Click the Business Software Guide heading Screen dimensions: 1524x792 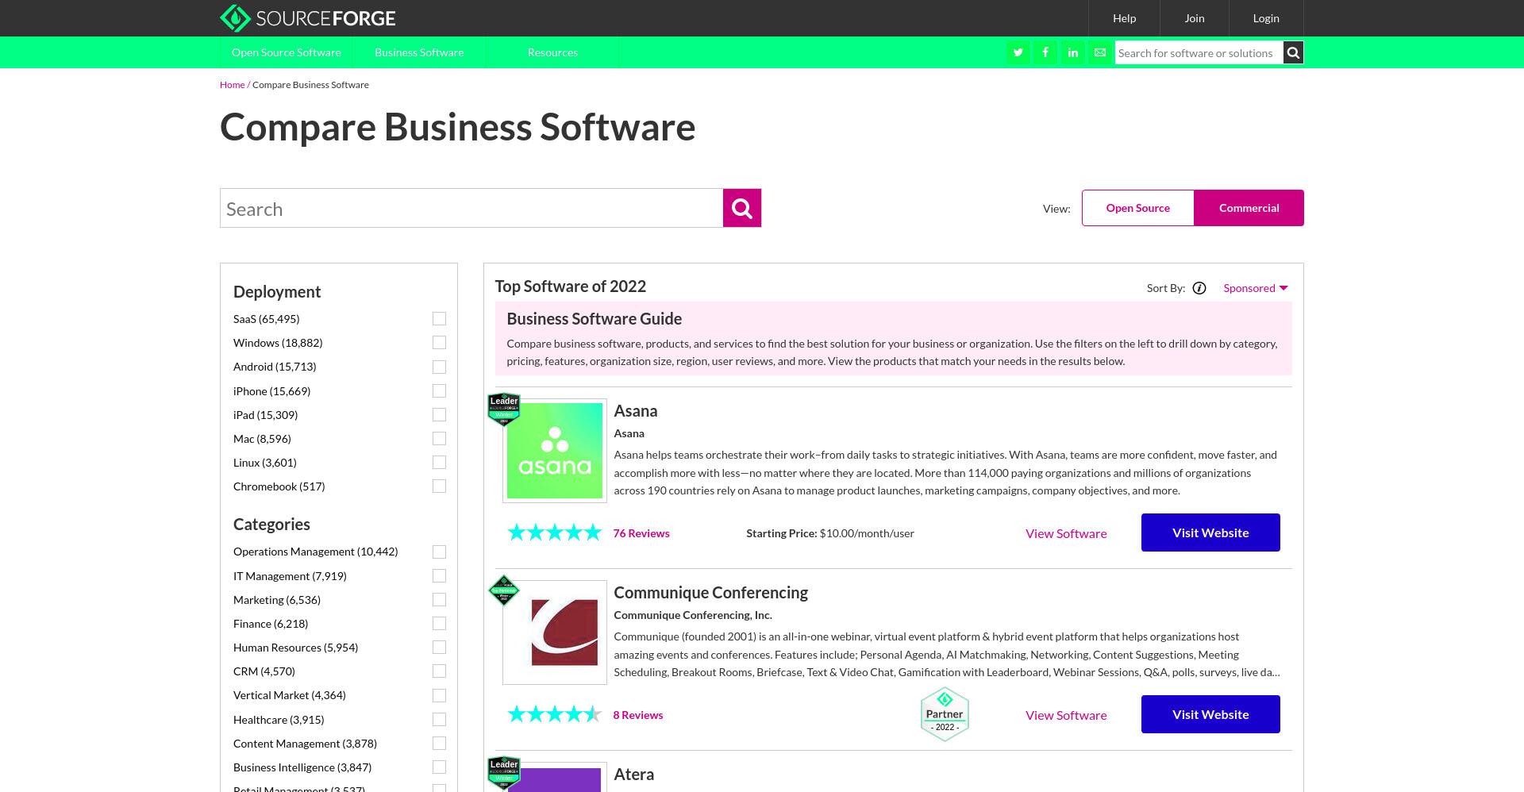click(x=595, y=319)
